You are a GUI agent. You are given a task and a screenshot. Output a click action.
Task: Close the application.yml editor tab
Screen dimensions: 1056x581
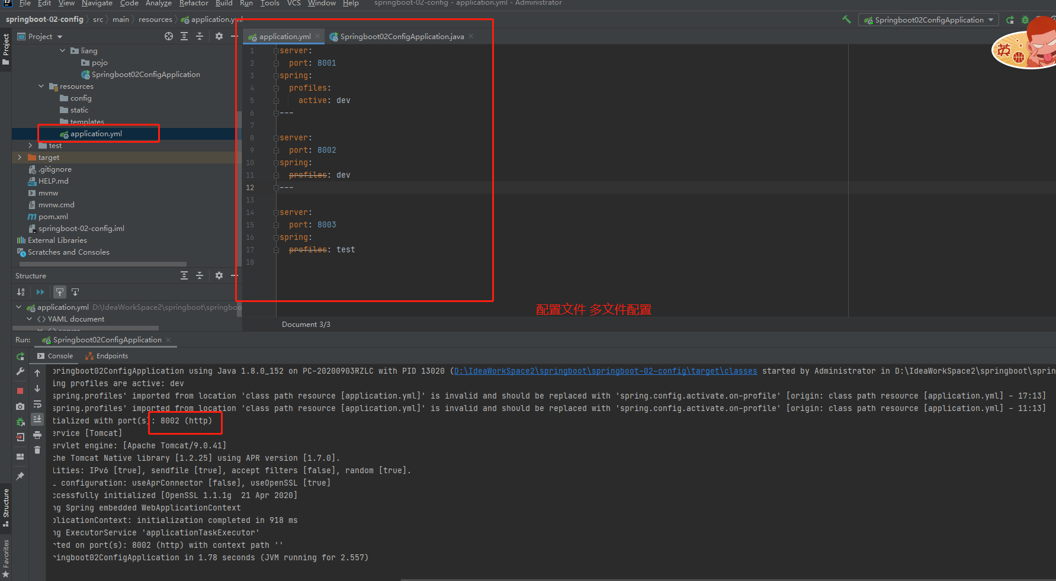[317, 36]
